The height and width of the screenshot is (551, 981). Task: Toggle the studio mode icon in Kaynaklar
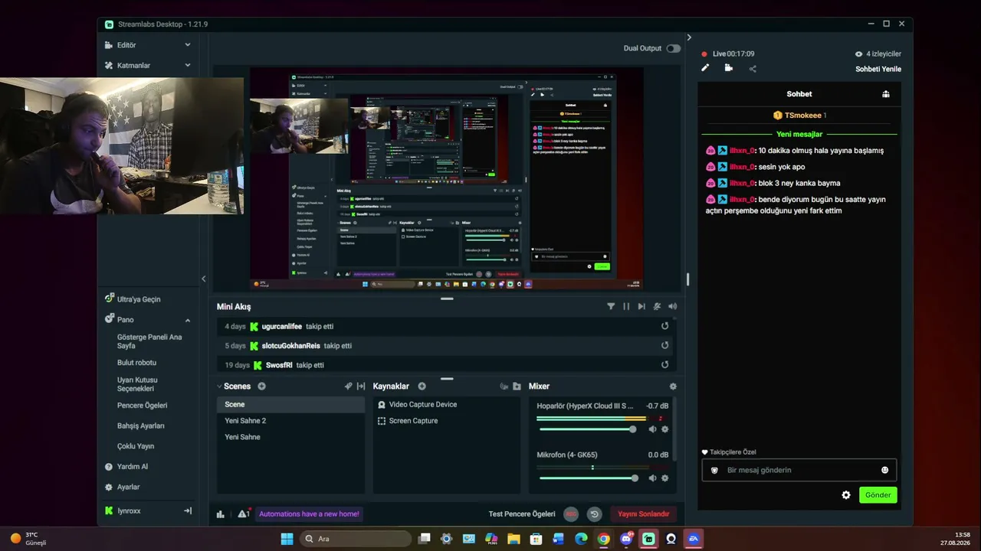click(504, 386)
